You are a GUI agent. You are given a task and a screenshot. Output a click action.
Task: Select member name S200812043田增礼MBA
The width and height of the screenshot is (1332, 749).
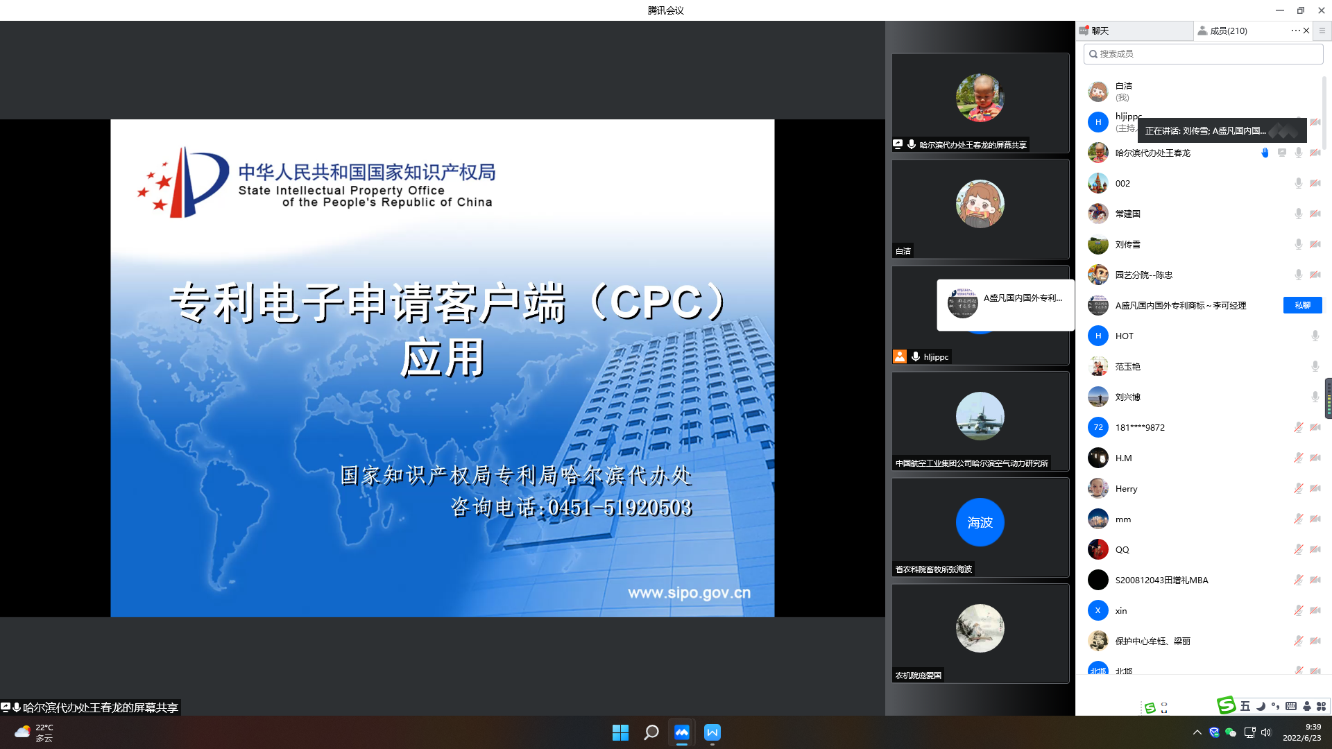click(x=1161, y=580)
